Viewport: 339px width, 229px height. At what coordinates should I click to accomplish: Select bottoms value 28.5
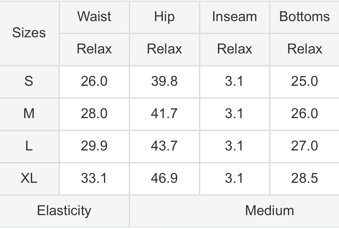click(x=305, y=178)
